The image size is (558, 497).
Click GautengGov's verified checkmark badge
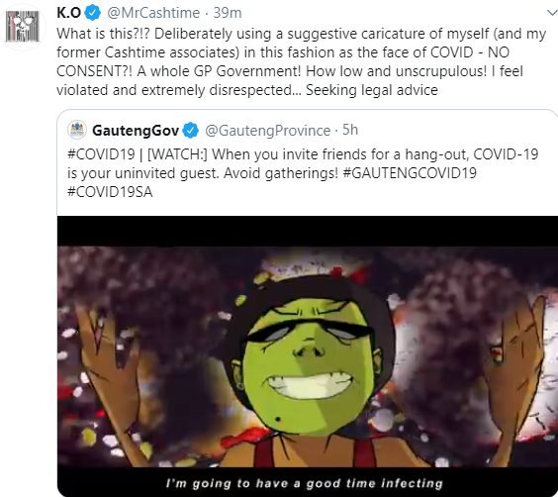coord(191,131)
